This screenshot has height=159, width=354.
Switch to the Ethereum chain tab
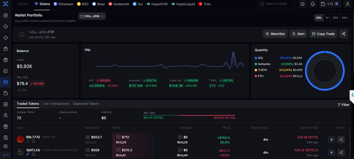click(x=63, y=4)
